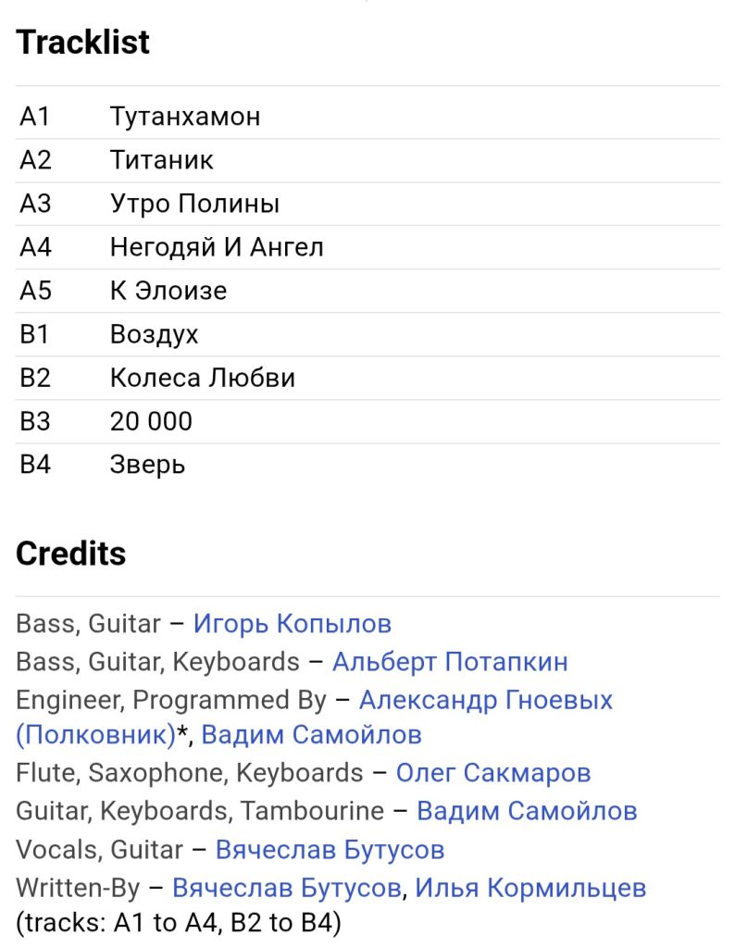Click Вадим Самойлов in the Engineer credit
Viewport: 735px width, 948px height.
point(311,734)
